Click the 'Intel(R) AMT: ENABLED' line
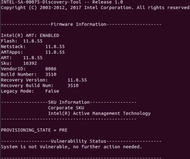Viewport: 190px width, 159px height. 30,36
